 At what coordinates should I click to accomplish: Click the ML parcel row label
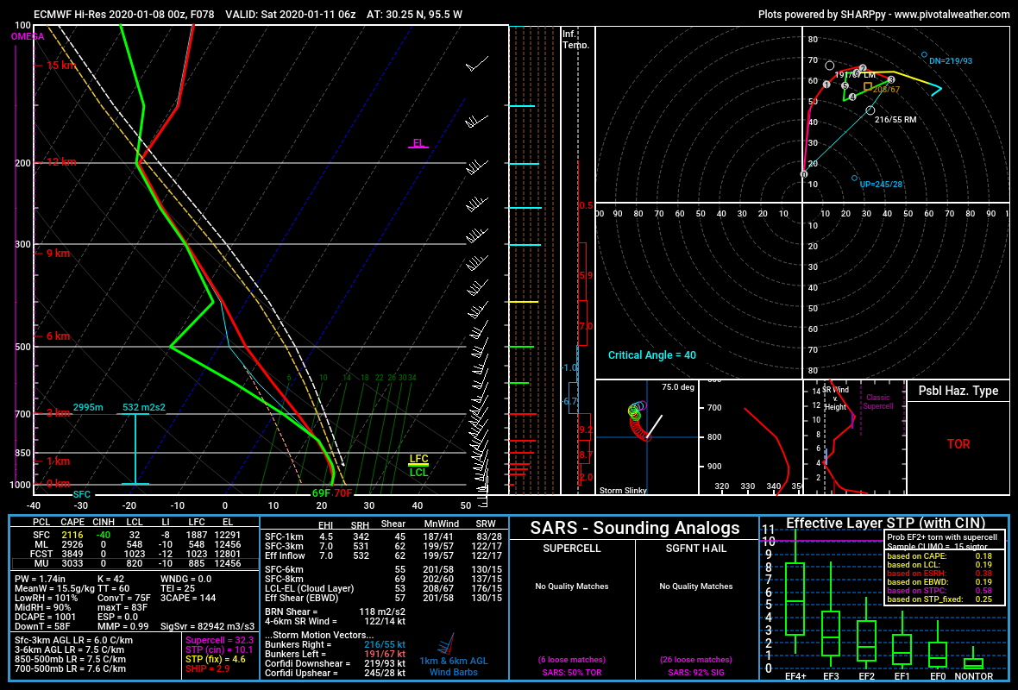pyautogui.click(x=41, y=545)
